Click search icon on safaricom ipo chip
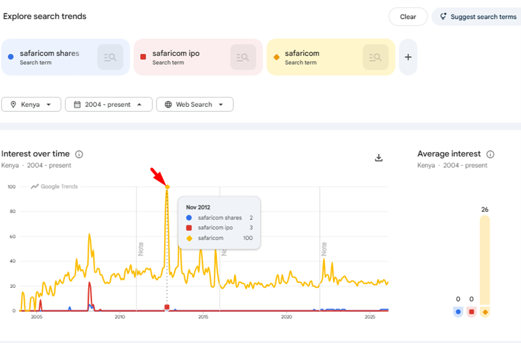The width and height of the screenshot is (521, 343). 243,57
